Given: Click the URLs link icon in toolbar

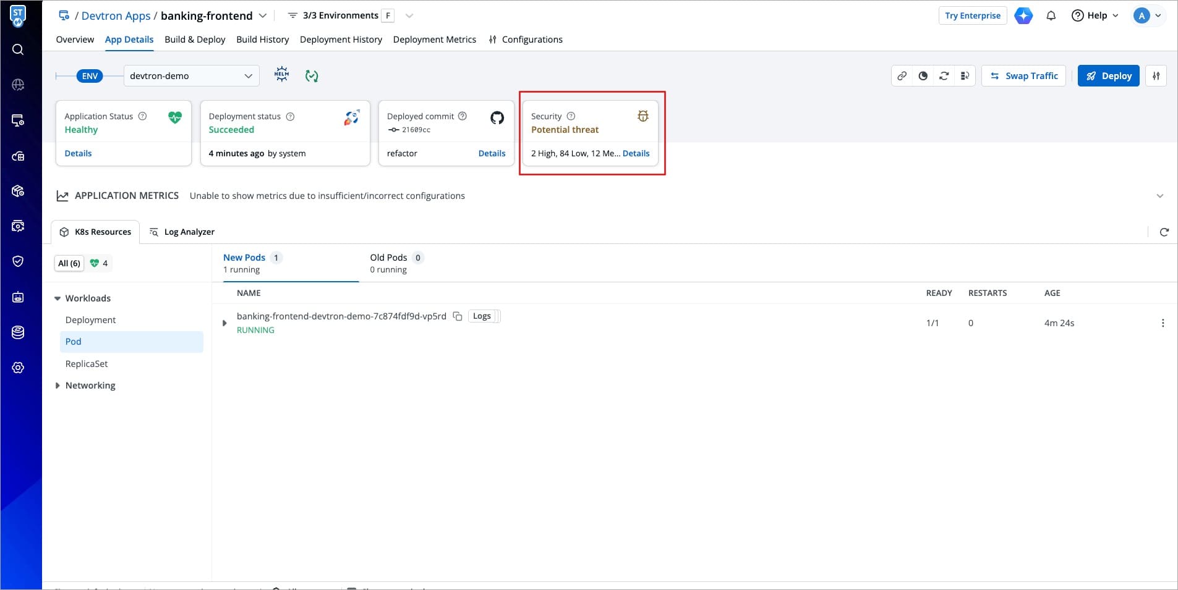Looking at the screenshot, I should point(902,76).
